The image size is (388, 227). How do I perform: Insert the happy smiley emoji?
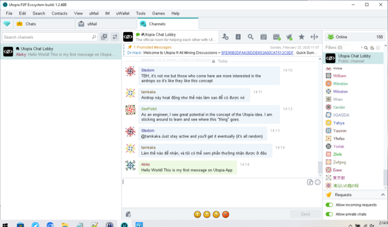coord(198,214)
